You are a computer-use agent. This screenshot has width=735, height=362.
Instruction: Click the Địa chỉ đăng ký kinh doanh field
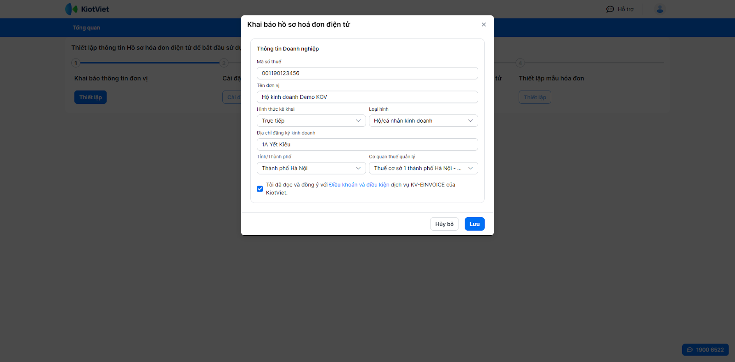pos(367,145)
